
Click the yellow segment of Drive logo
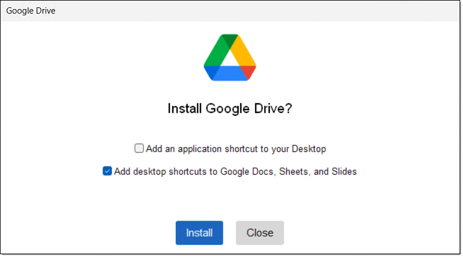(243, 53)
